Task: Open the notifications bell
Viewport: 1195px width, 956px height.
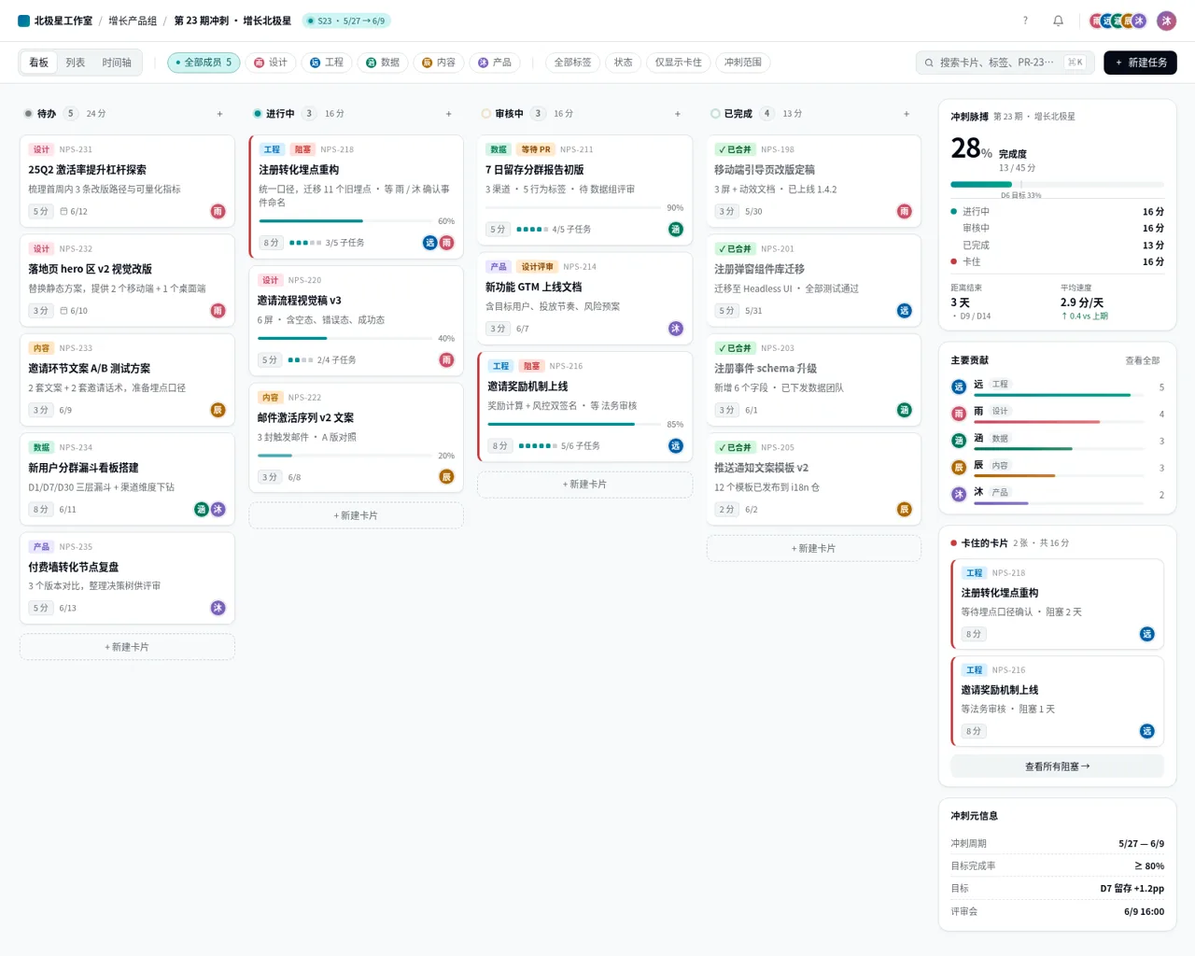Action: [x=1058, y=21]
